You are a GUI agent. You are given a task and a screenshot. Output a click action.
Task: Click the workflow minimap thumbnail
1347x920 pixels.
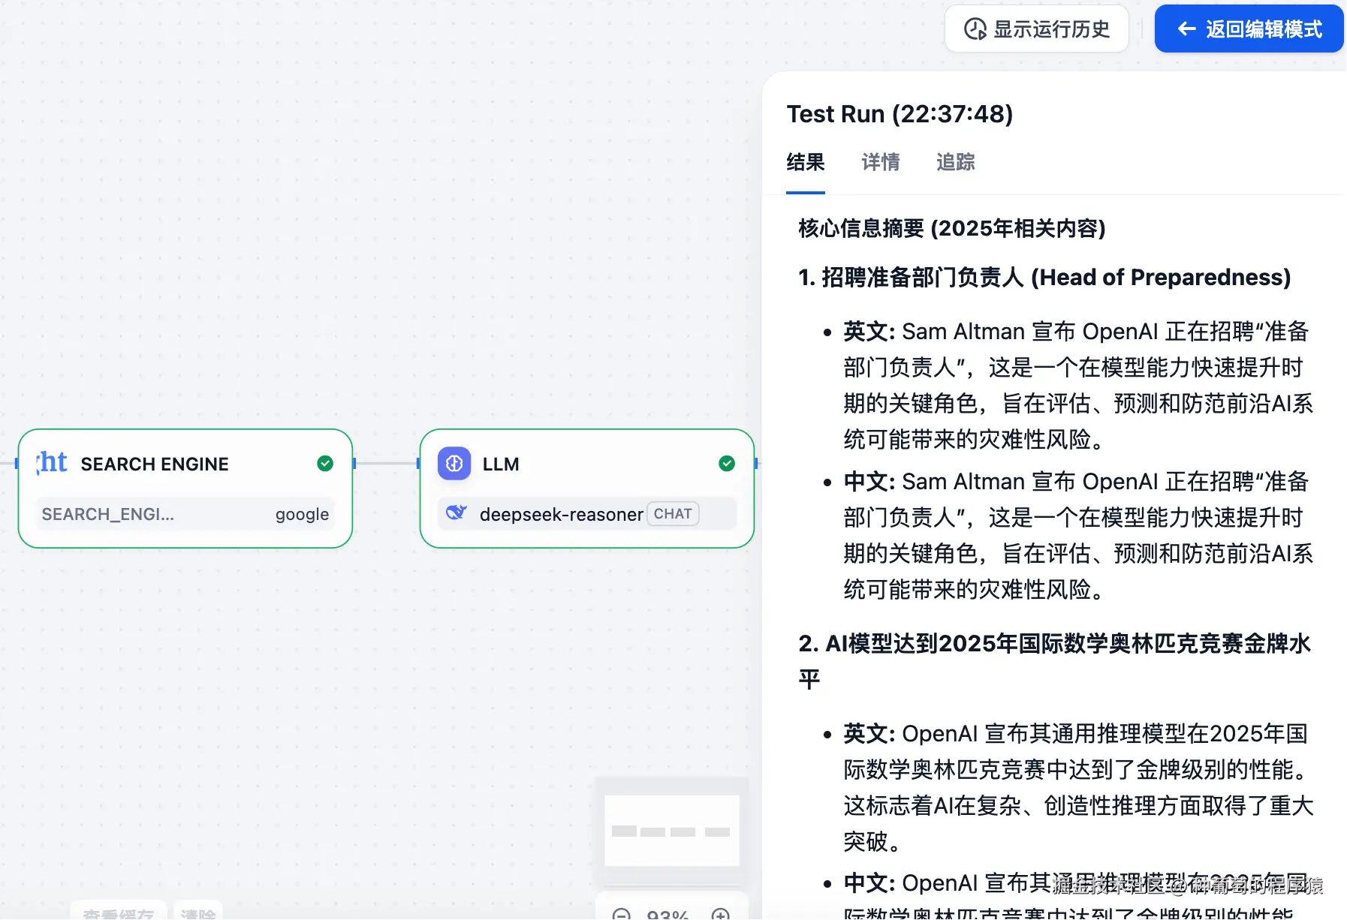672,831
